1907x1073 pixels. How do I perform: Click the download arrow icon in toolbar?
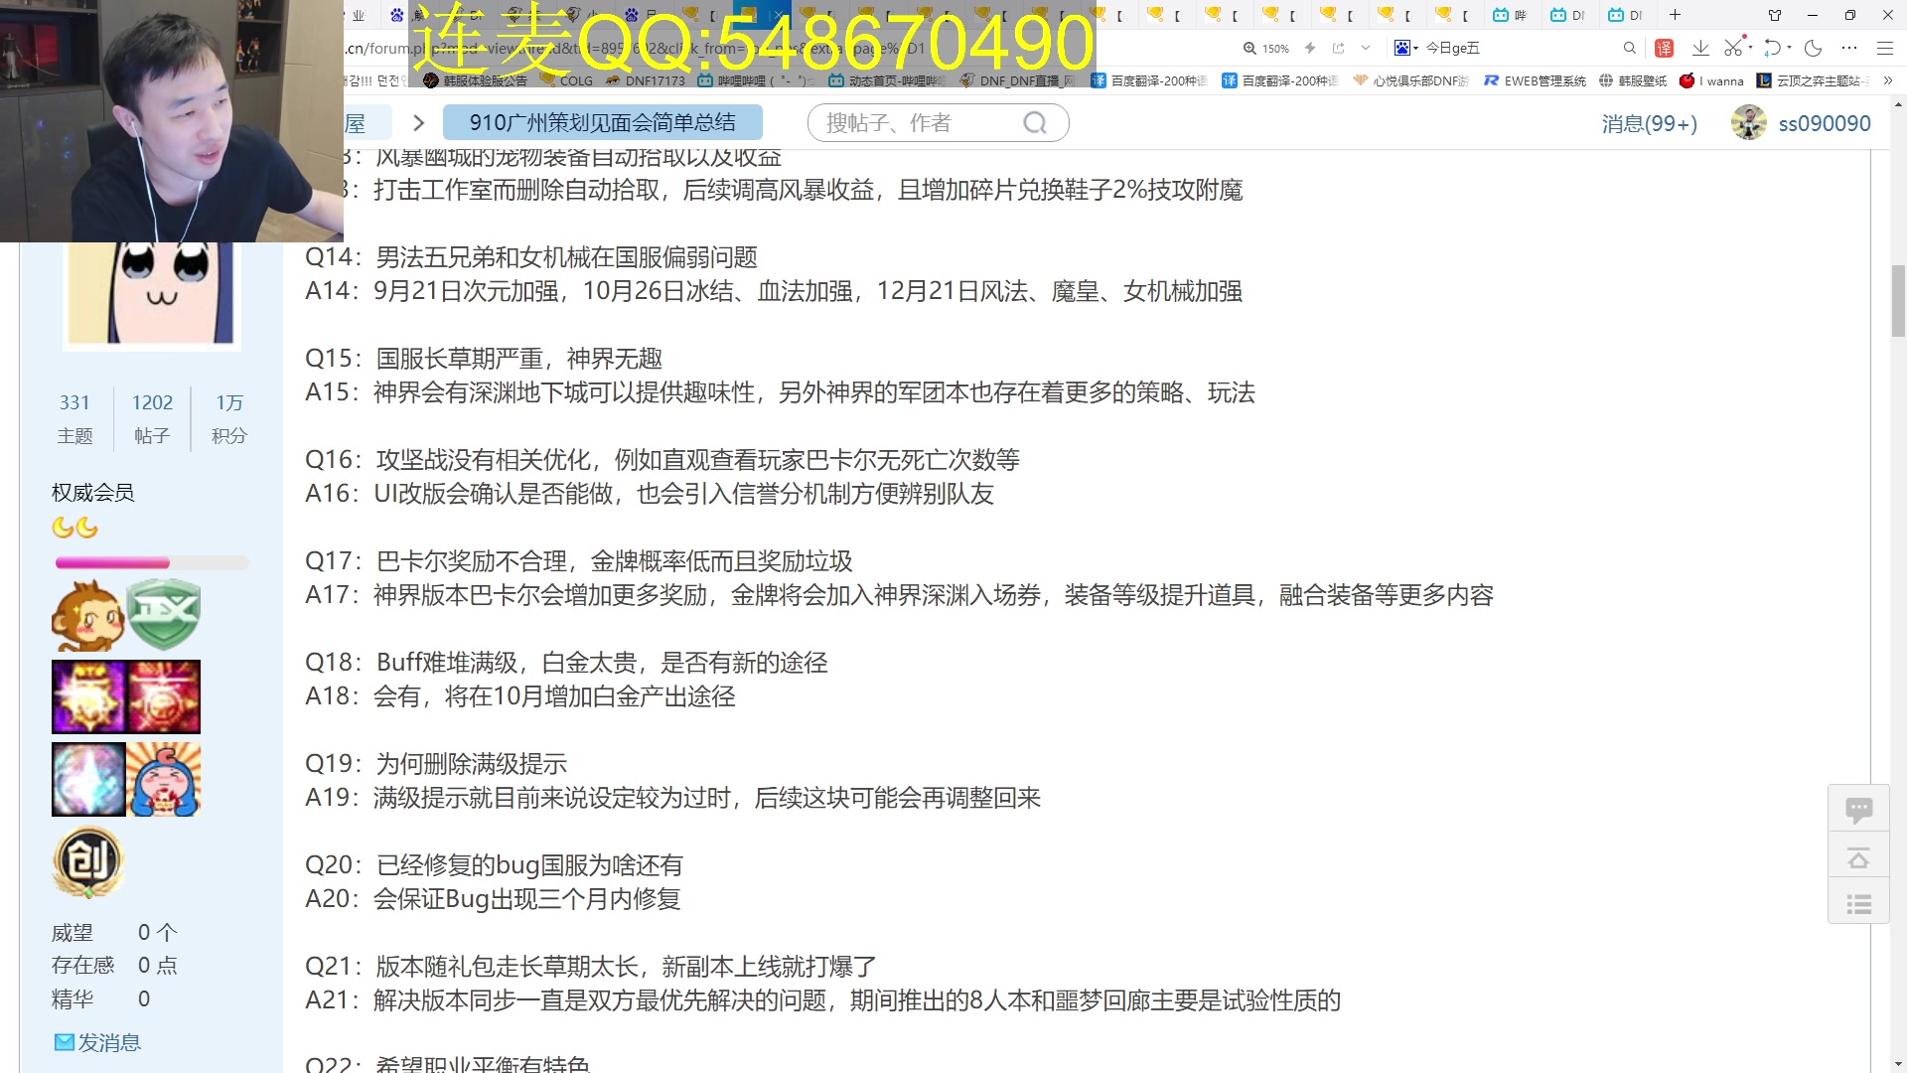pos(1701,47)
